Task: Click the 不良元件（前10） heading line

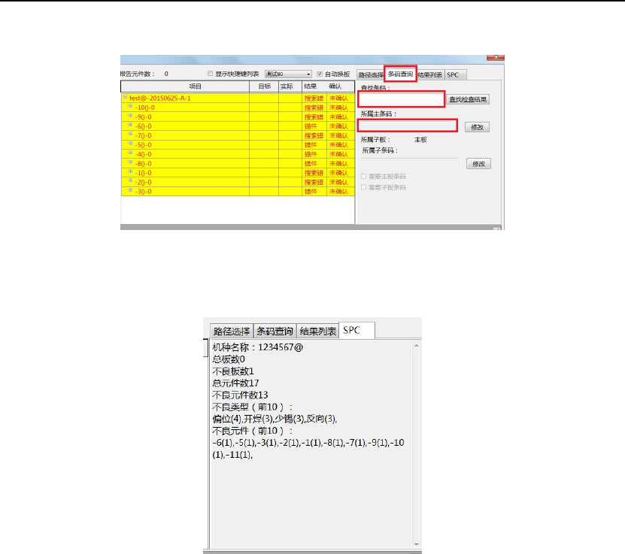Action: pyautogui.click(x=252, y=431)
